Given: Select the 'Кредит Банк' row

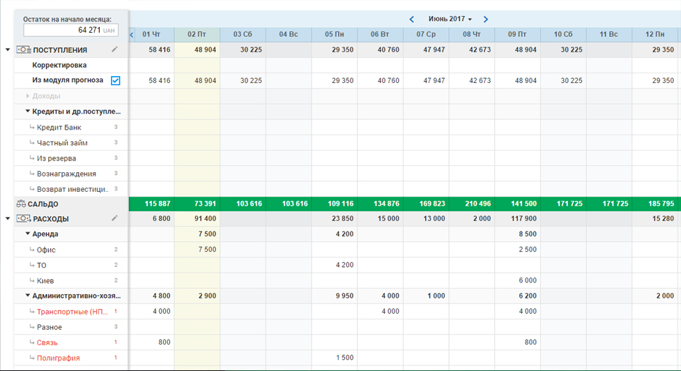Looking at the screenshot, I should coord(59,128).
